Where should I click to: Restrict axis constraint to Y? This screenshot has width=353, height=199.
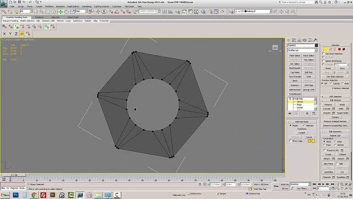click(10, 34)
